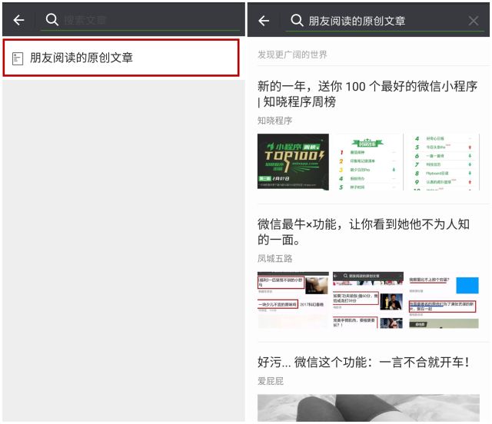
Task: Open article 好污... 微信这个功能：一言不合就开车！
Action: tap(364, 363)
